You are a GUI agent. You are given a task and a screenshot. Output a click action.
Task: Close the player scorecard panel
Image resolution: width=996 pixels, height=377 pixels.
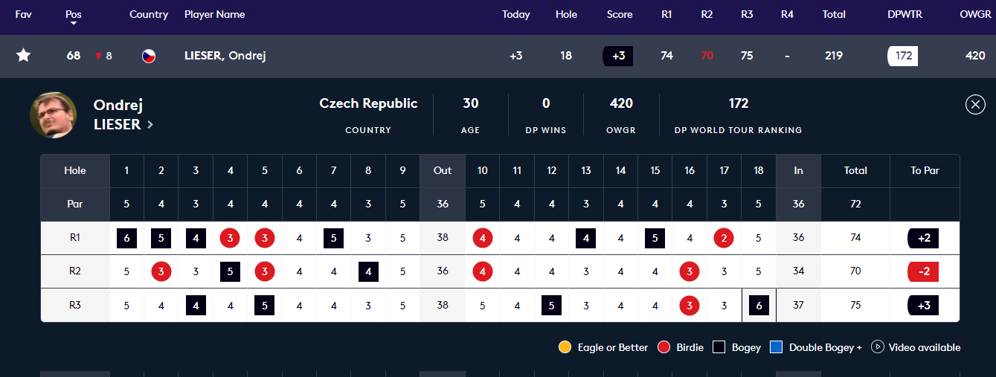click(974, 105)
